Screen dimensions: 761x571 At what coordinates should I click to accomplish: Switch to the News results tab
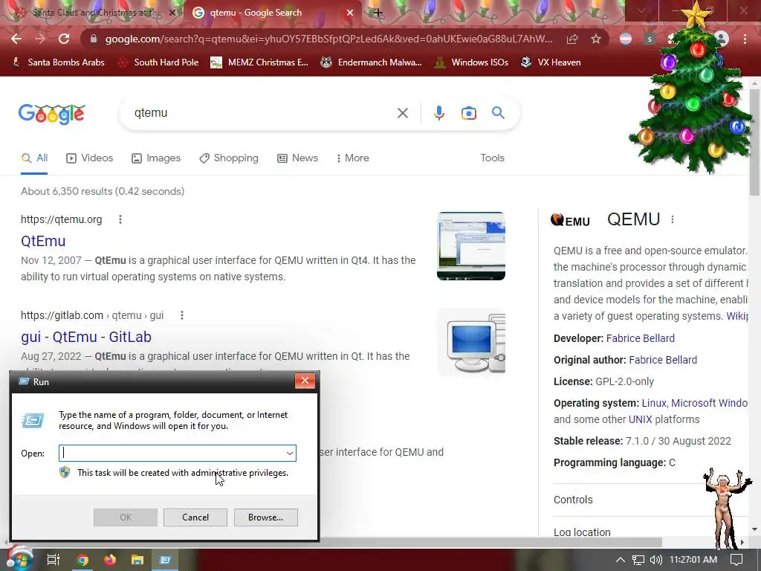297,158
